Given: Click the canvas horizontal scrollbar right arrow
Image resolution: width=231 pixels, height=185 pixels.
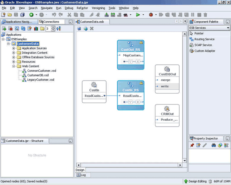Looking at the screenshot, I should click(x=180, y=165).
